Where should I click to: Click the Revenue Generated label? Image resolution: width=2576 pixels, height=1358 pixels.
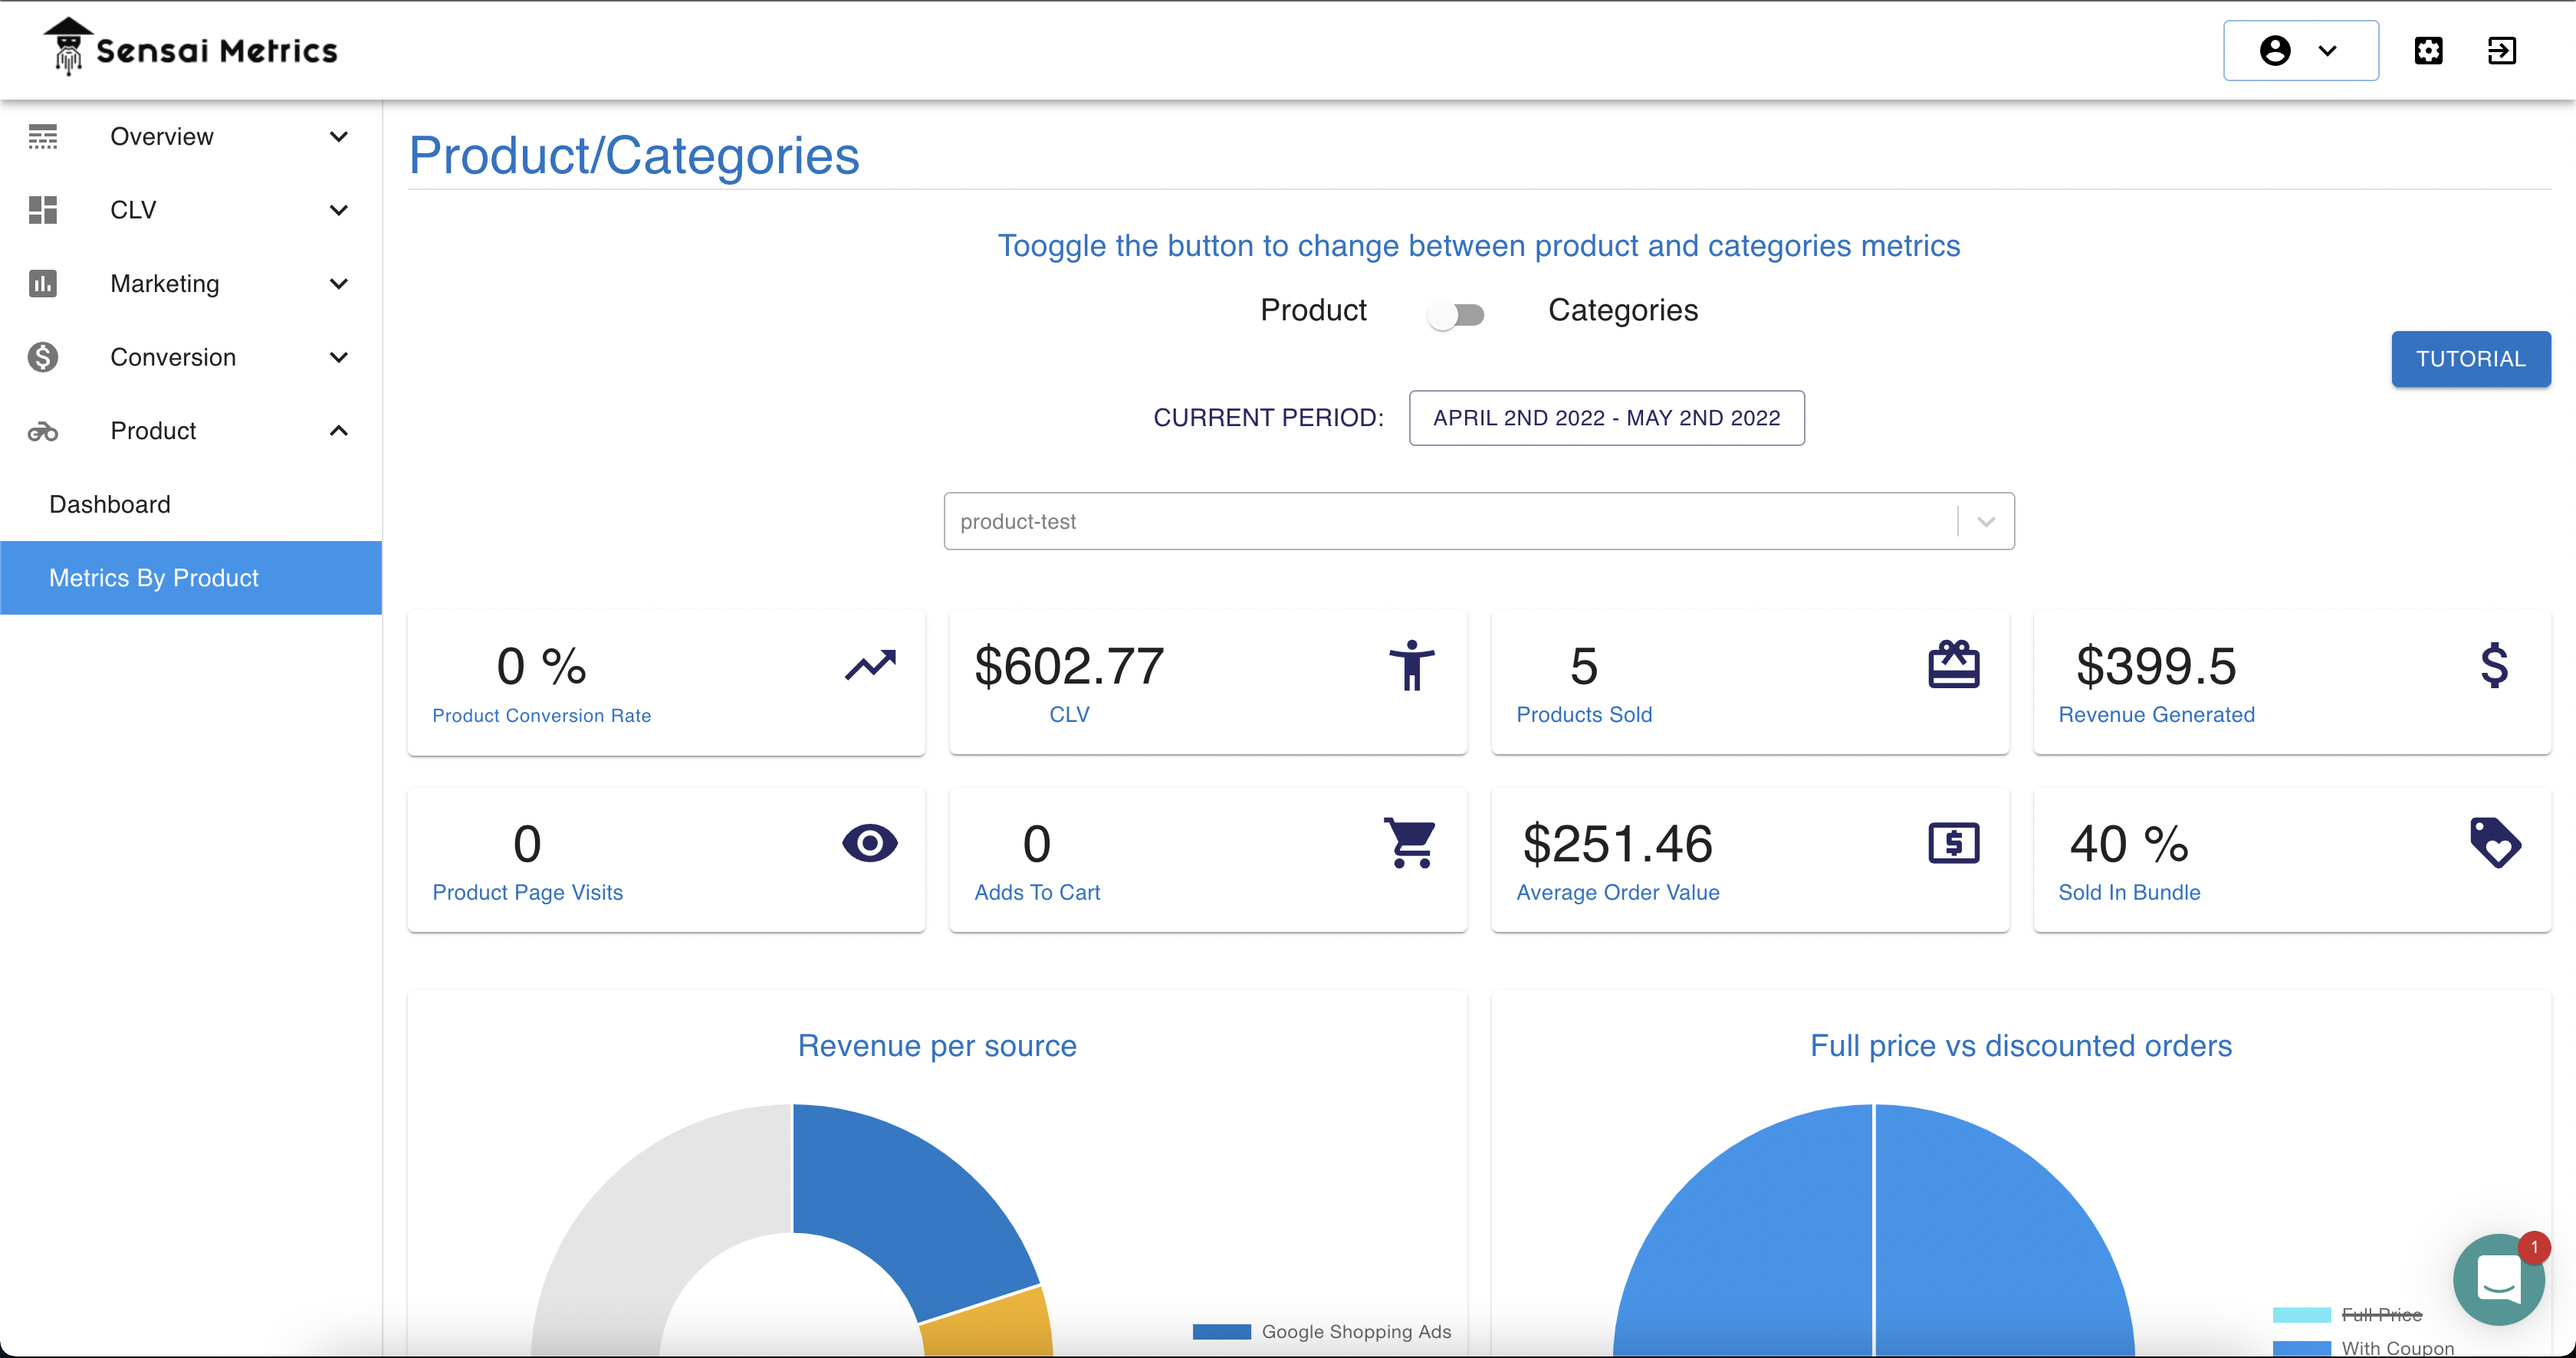2156,714
